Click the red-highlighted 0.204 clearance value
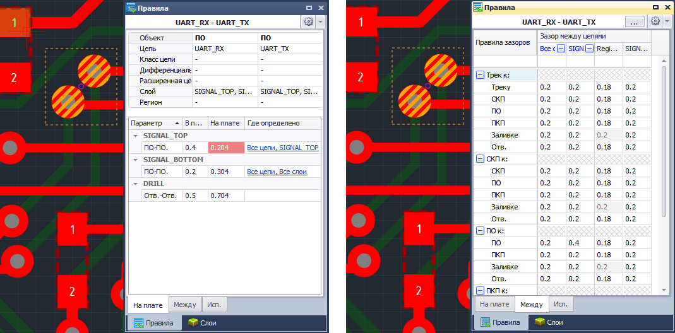Screen dimensions: 675x333 point(225,148)
